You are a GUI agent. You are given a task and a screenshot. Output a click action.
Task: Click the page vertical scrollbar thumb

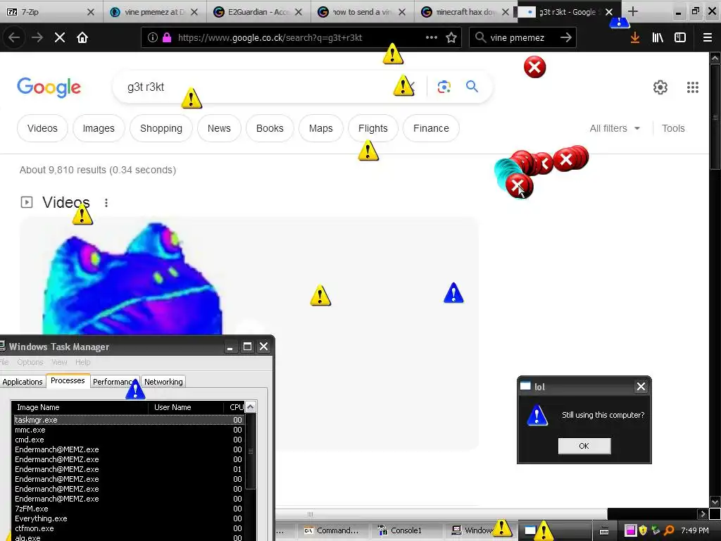click(715, 118)
